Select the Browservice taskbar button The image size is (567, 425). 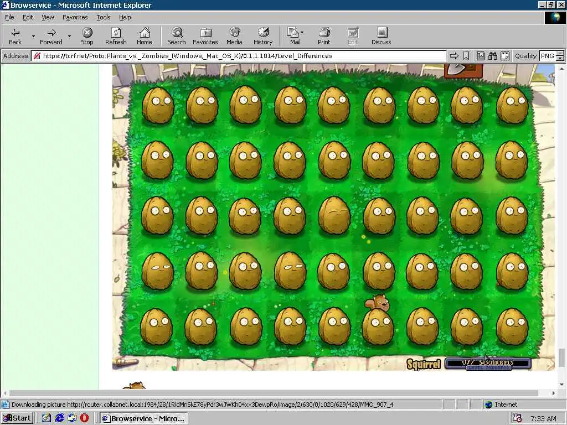point(144,418)
